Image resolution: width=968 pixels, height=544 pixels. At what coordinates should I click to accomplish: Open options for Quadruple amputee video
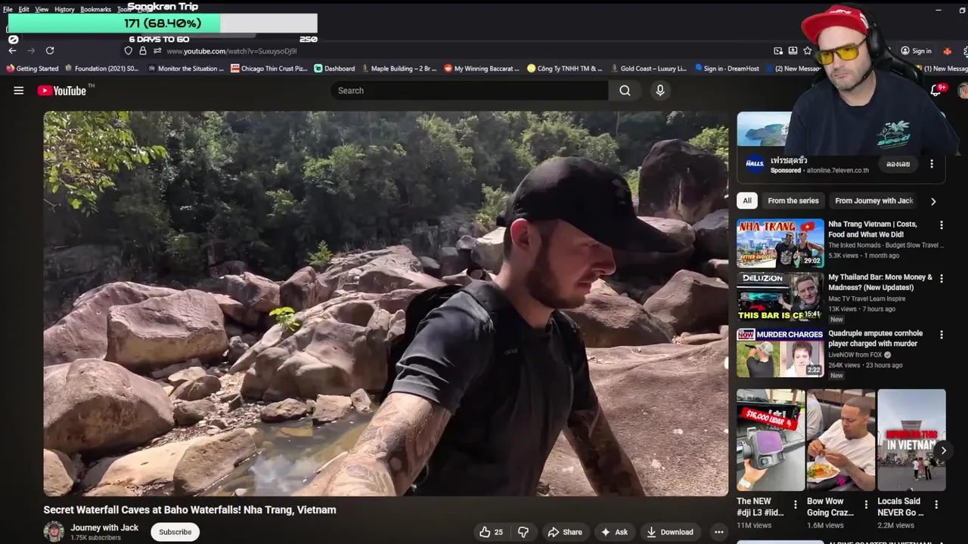pos(942,335)
